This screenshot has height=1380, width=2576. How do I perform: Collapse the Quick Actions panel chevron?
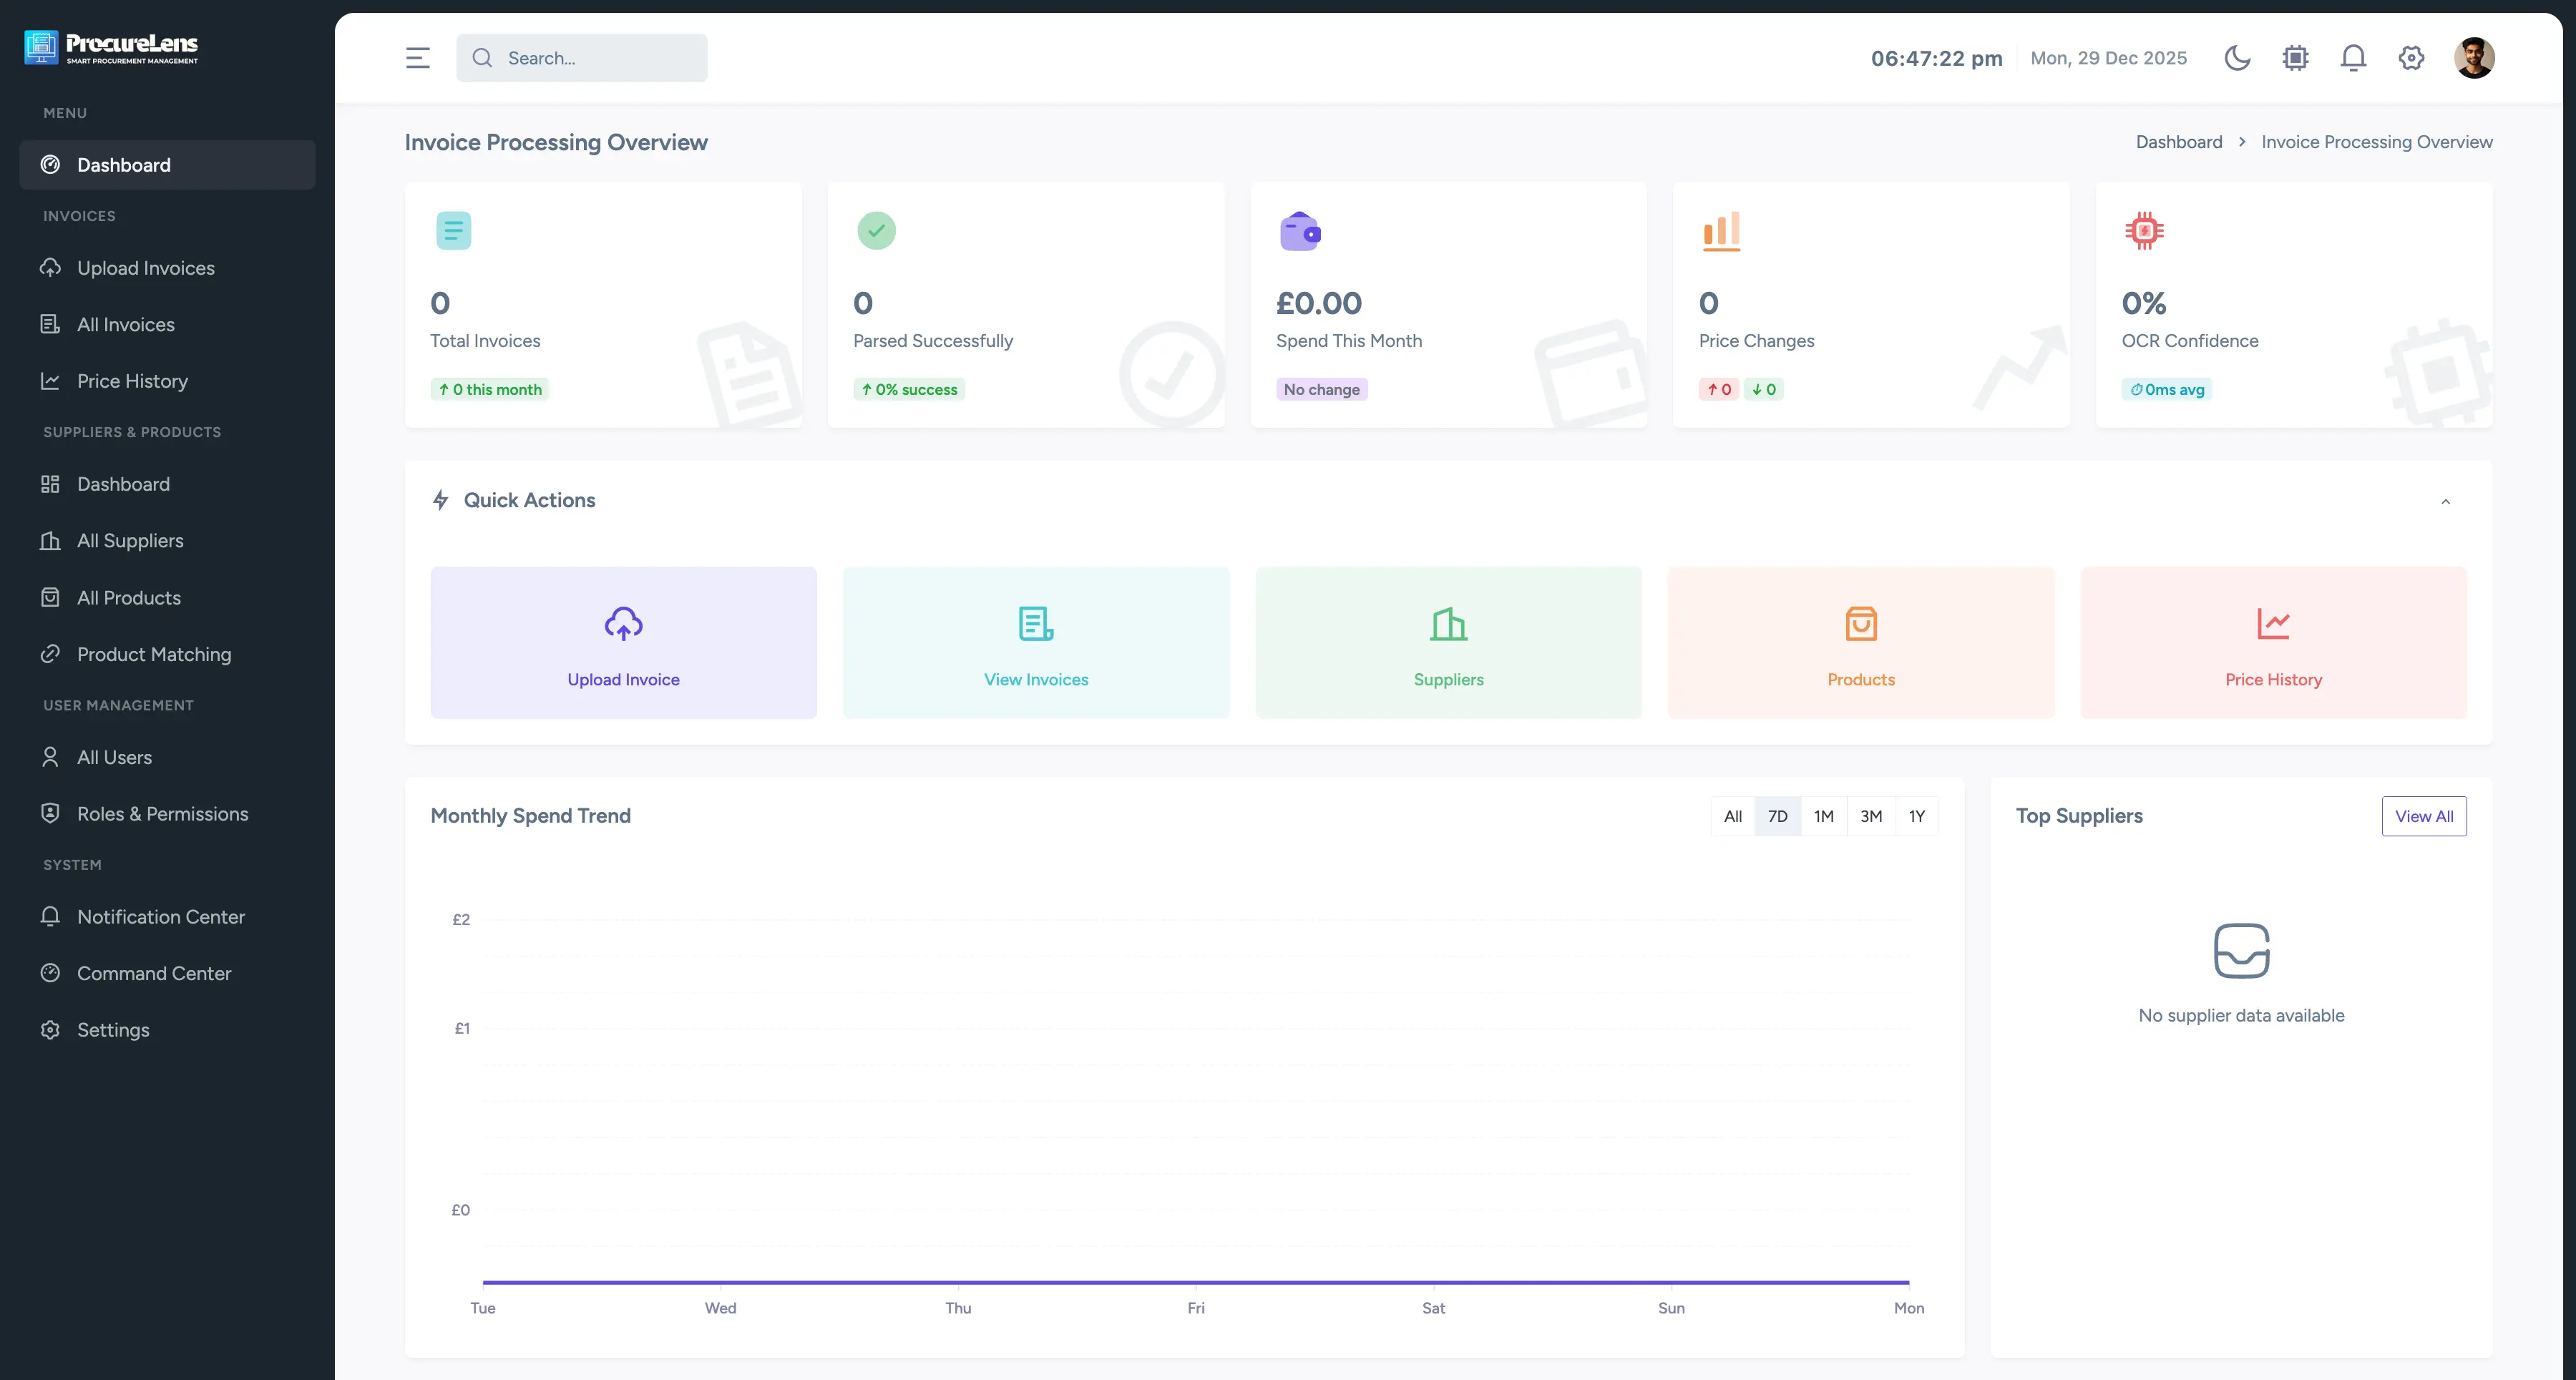point(2446,501)
